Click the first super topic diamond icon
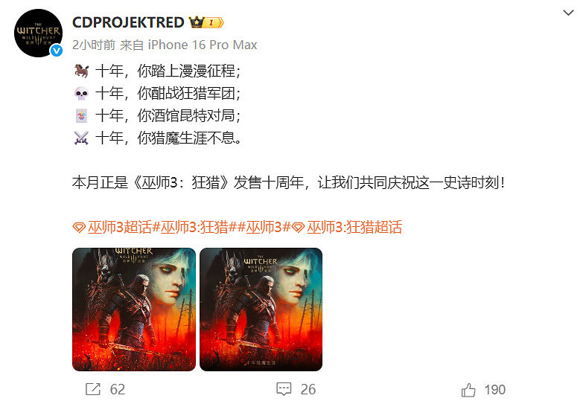This screenshot has width=586, height=404. pos(79,228)
